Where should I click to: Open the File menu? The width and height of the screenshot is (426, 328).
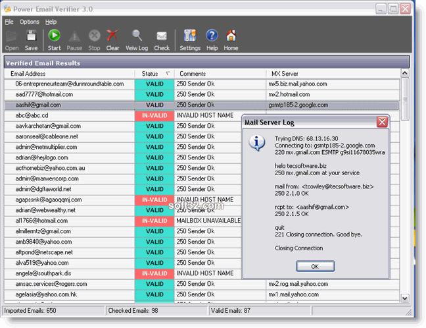point(9,22)
